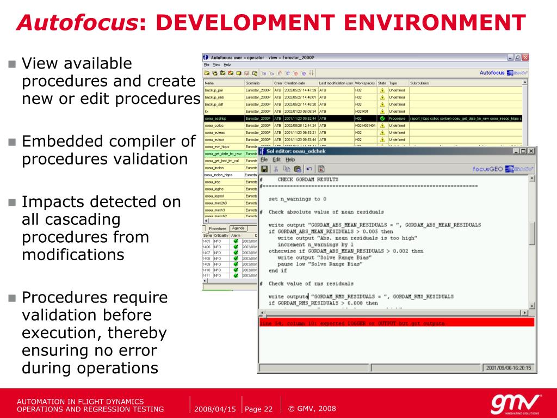This screenshot has height=418, width=557.
Task: Open the File menu in Sol editor
Action: point(264,159)
